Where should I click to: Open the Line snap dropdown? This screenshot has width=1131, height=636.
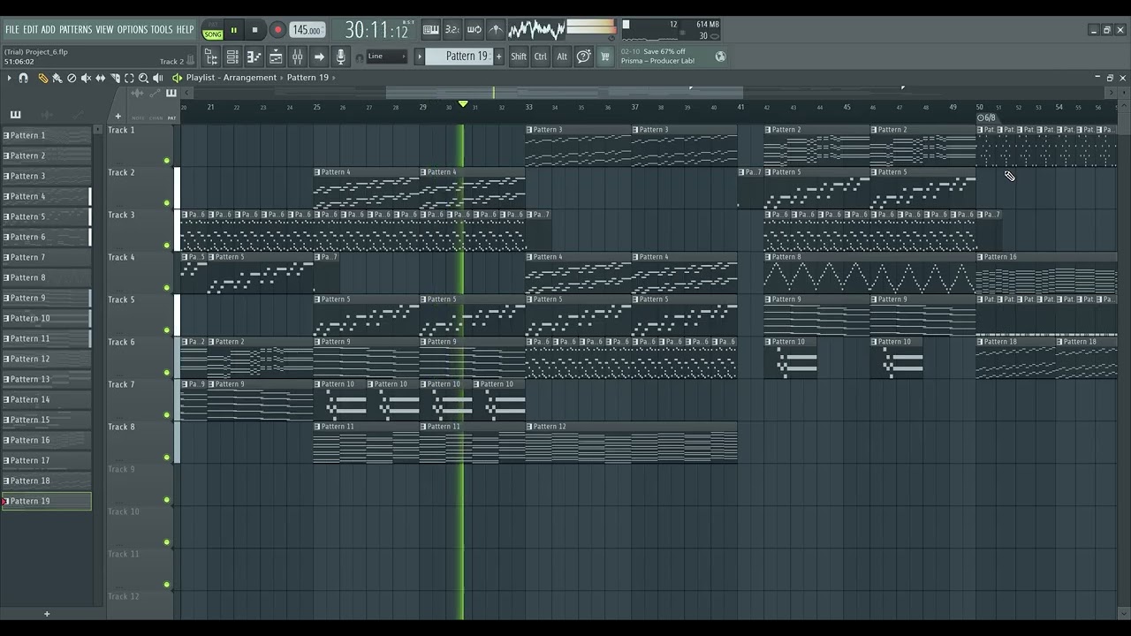386,57
